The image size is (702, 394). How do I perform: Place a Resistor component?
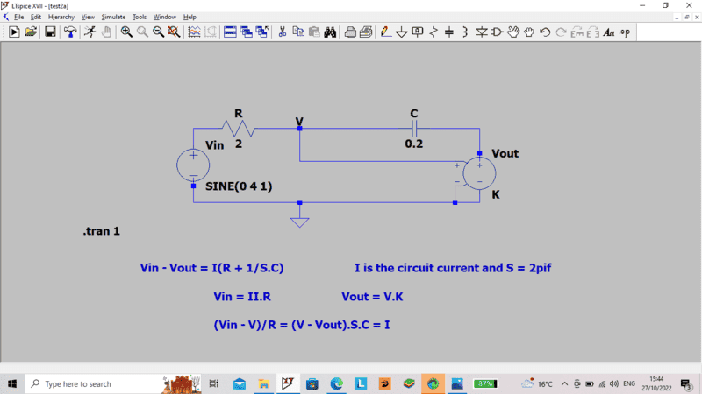pyautogui.click(x=433, y=32)
